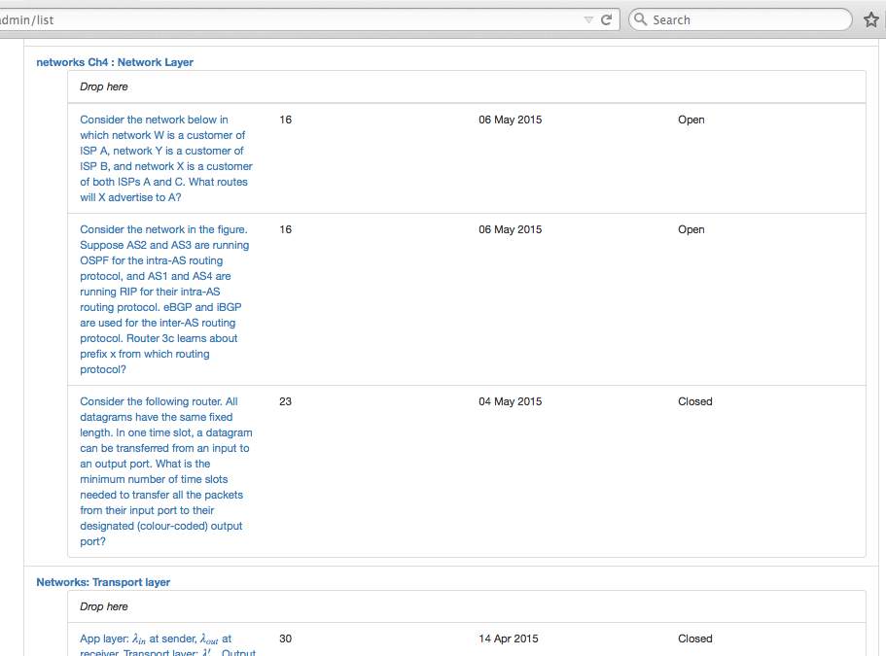Select the value 16 in ISP A row
Image resolution: width=886 pixels, height=656 pixels.
[285, 120]
